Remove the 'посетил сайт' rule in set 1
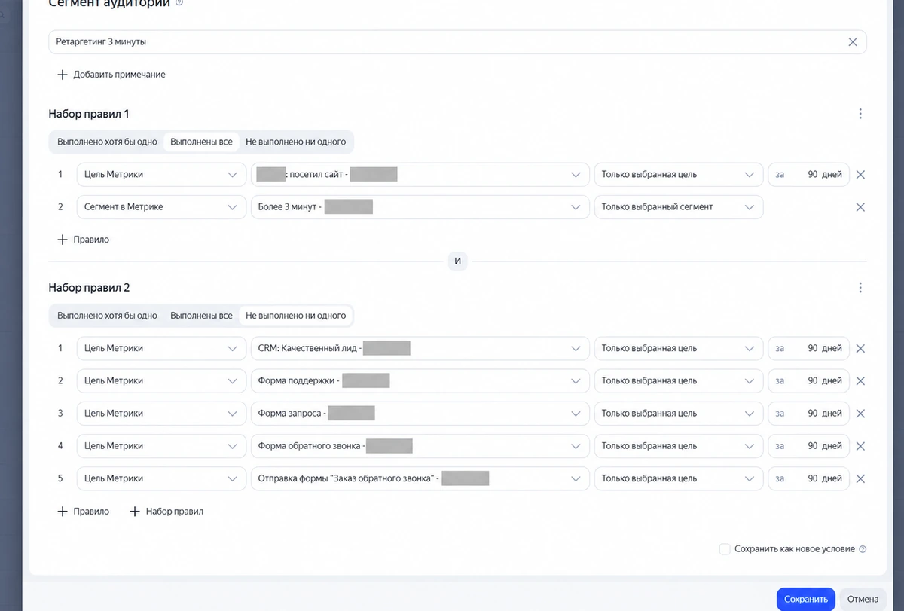 (860, 174)
